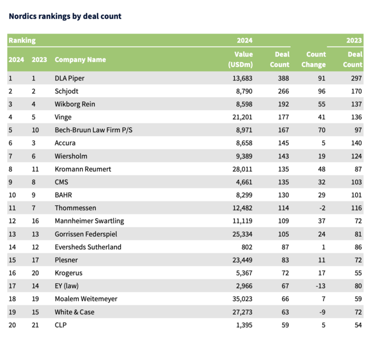Click the 2023 deal count 140 for Accura

click(x=356, y=143)
